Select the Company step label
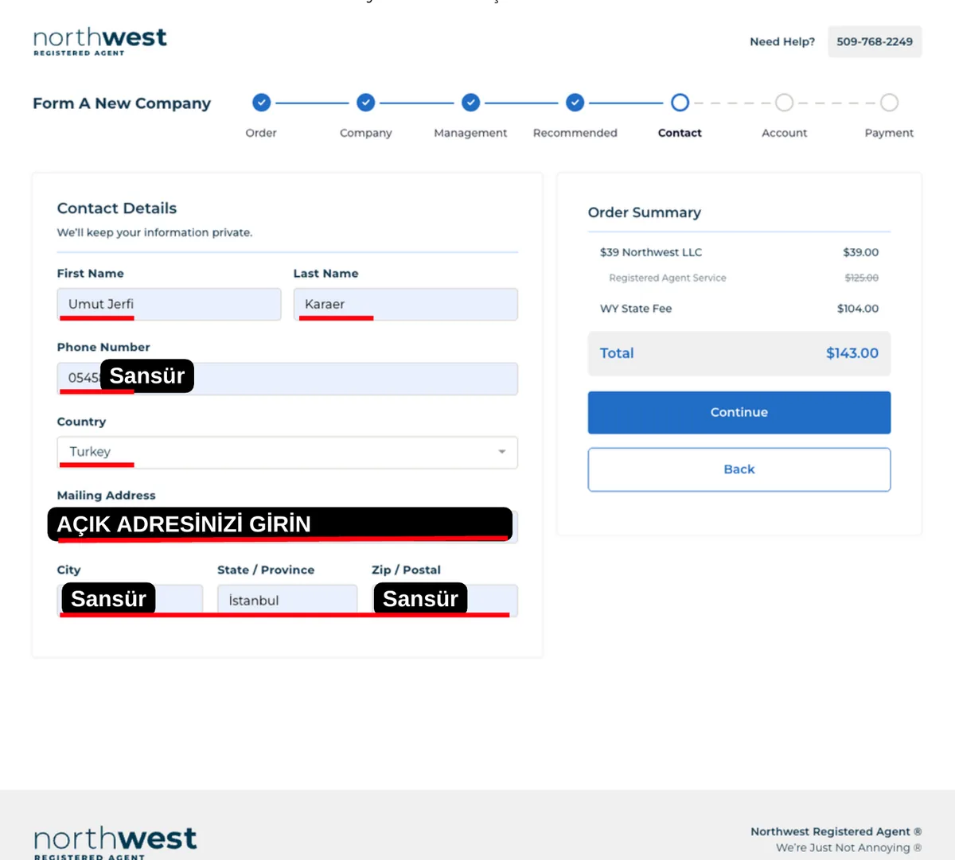 365,133
